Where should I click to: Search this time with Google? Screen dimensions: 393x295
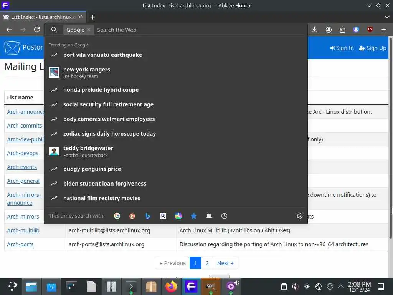pos(117,216)
